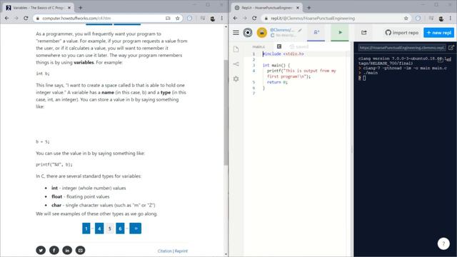Click blue extension icon in HowStuffWorks toolbar
The height and width of the screenshot is (257, 457).
click(x=189, y=18)
